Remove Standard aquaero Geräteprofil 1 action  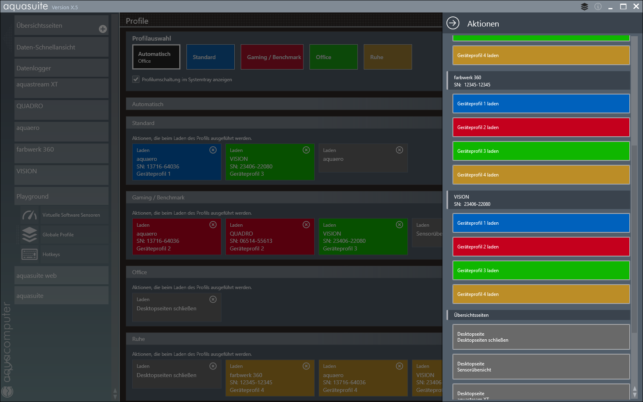[x=213, y=150]
